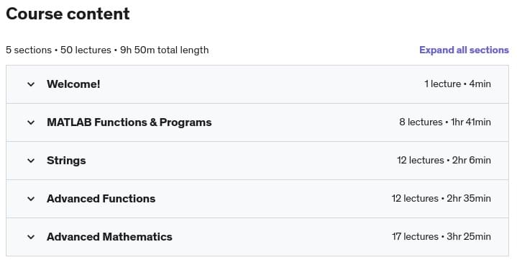Click the Course content heading
Image resolution: width=517 pixels, height=260 pixels.
[x=68, y=14]
